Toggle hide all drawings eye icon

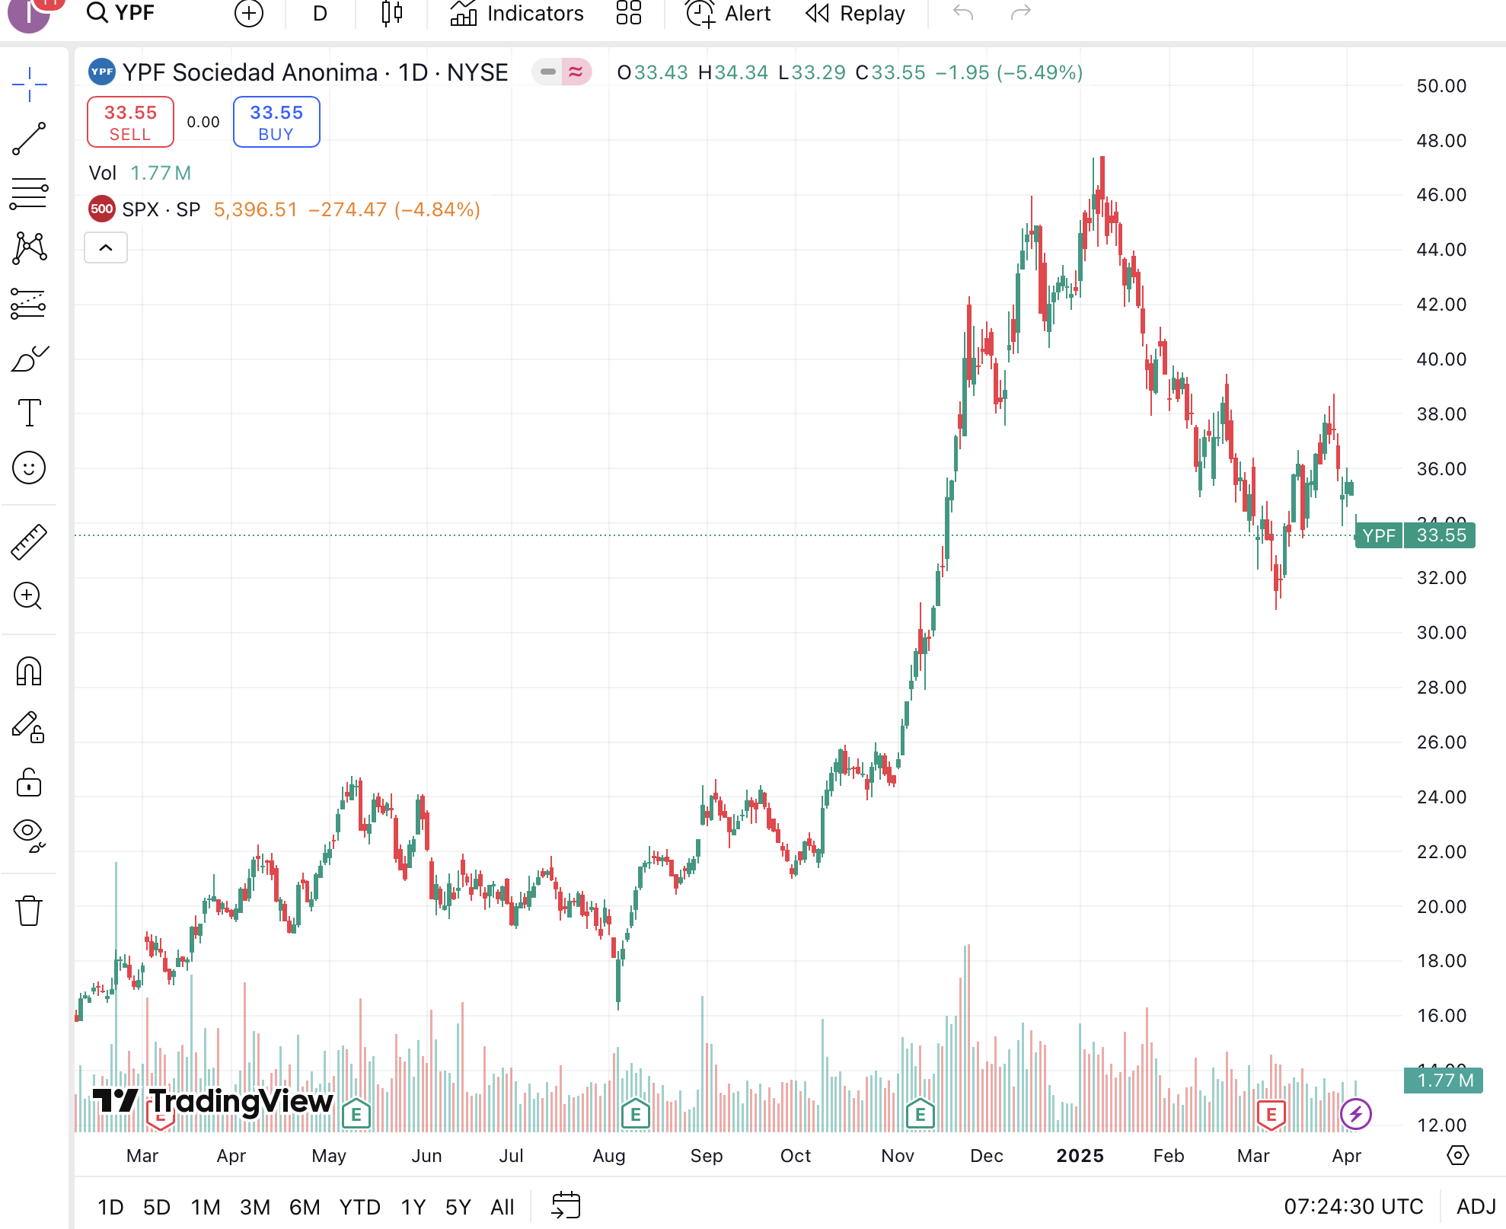[30, 836]
